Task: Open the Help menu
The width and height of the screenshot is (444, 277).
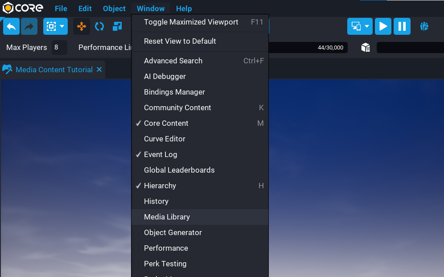Action: (x=184, y=8)
